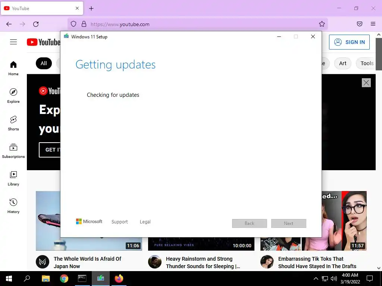Open Explore in YouTube sidebar
Viewport: 382px width, 286px height.
[13, 96]
